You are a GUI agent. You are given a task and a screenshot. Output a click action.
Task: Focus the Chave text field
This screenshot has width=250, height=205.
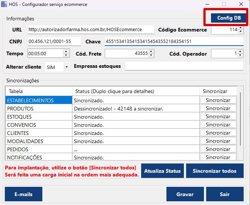(x=173, y=42)
